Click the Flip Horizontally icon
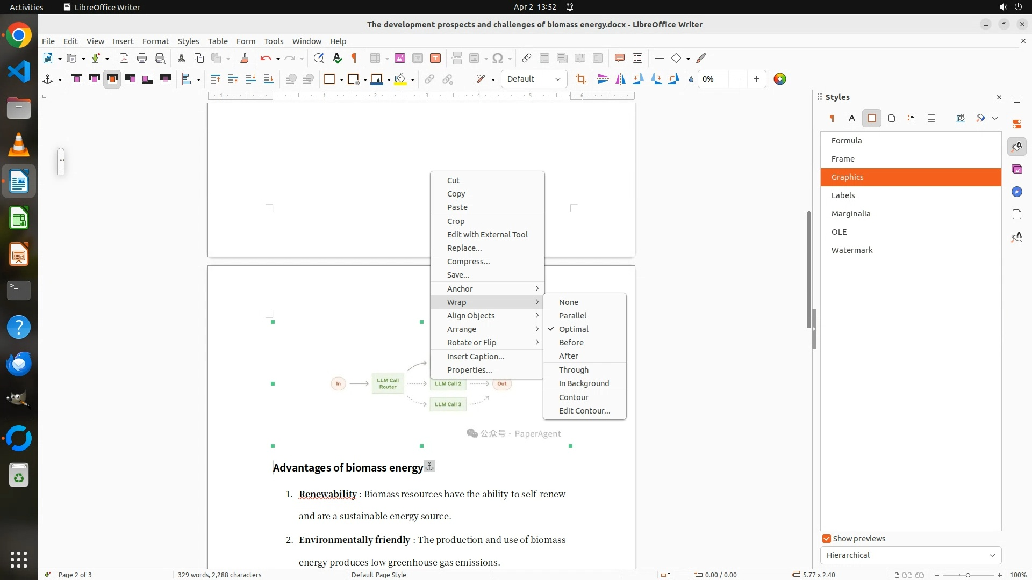 point(620,79)
